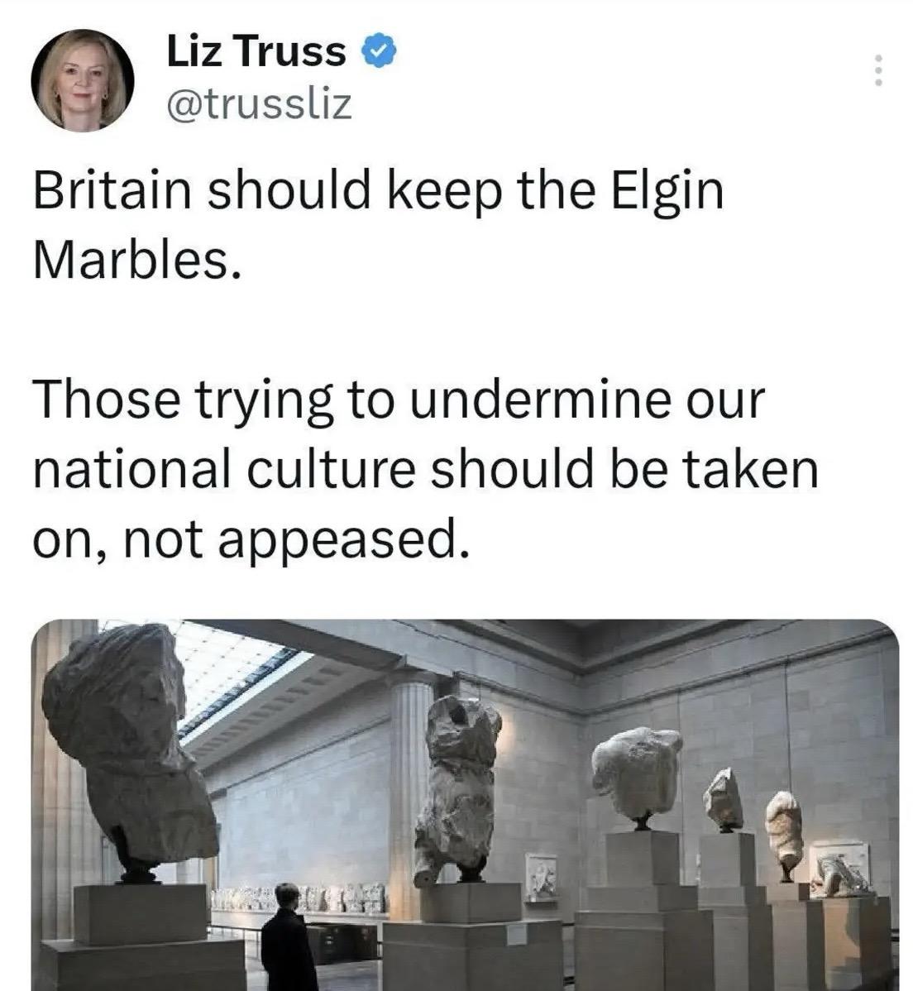The image size is (913, 991).
Task: Click the small pointed fragment on a pedestal
Action: 724,799
